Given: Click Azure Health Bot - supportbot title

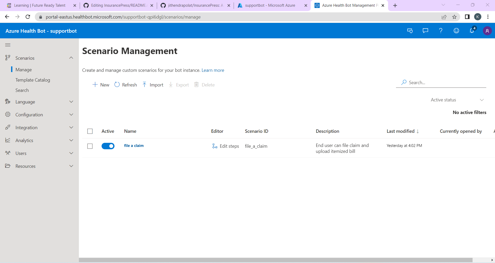Looking at the screenshot, I should point(41,31).
